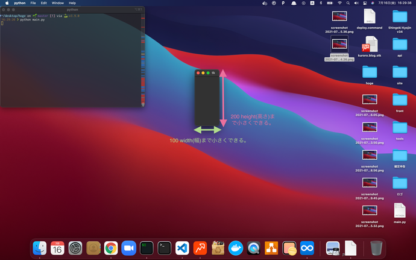The height and width of the screenshot is (260, 416).
Task: Launch Visual Studio Code from dock
Action: (182, 248)
